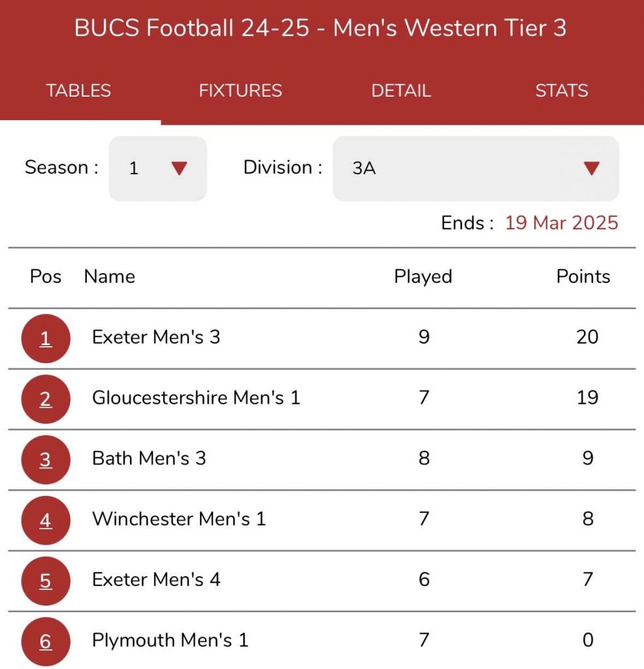Image resolution: width=644 pixels, height=669 pixels.
Task: Click Winchester Men's 1 team name
Action: pos(179,519)
